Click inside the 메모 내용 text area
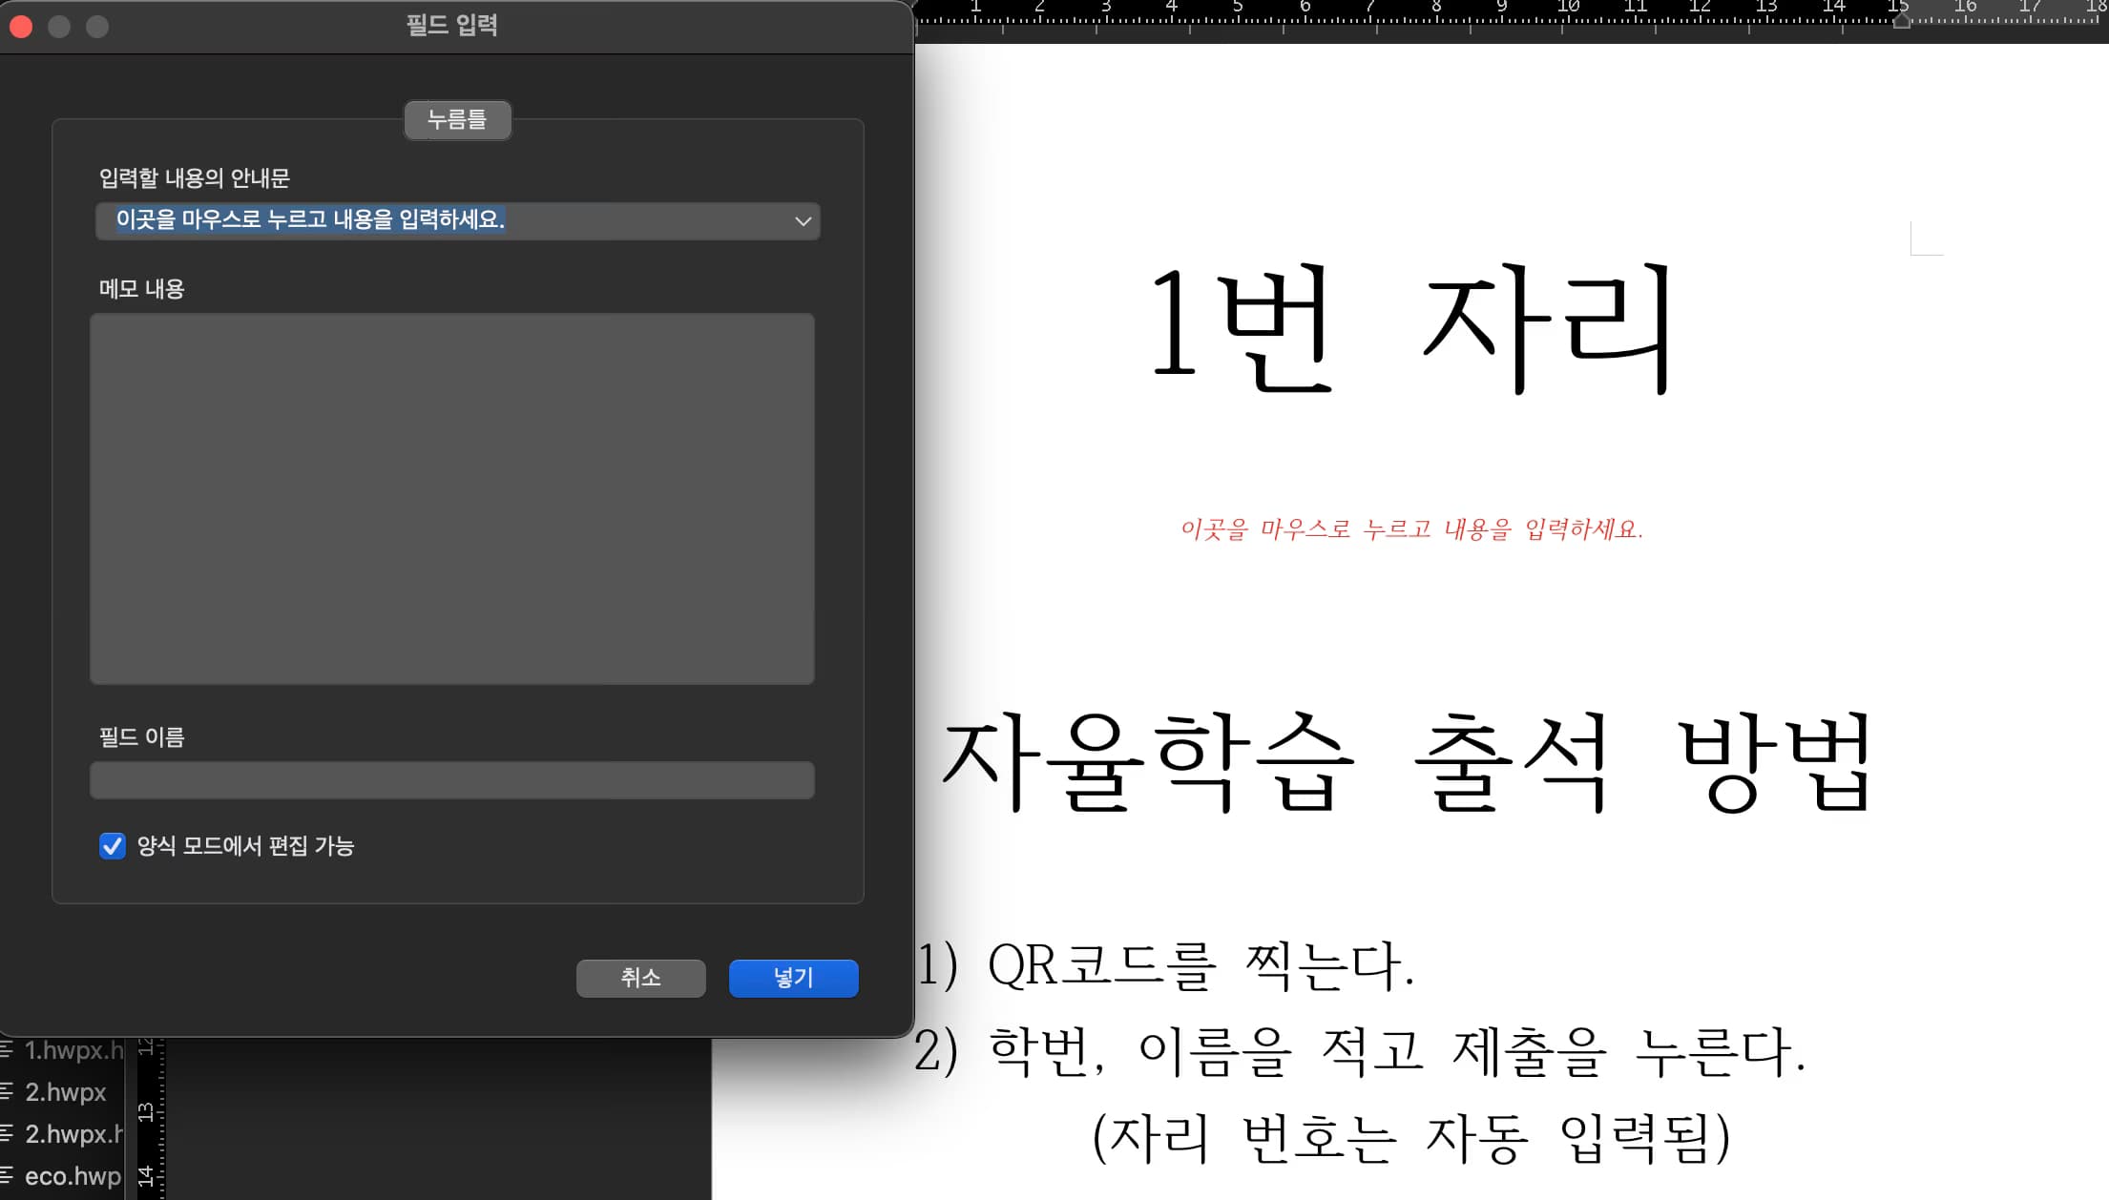 coord(452,499)
